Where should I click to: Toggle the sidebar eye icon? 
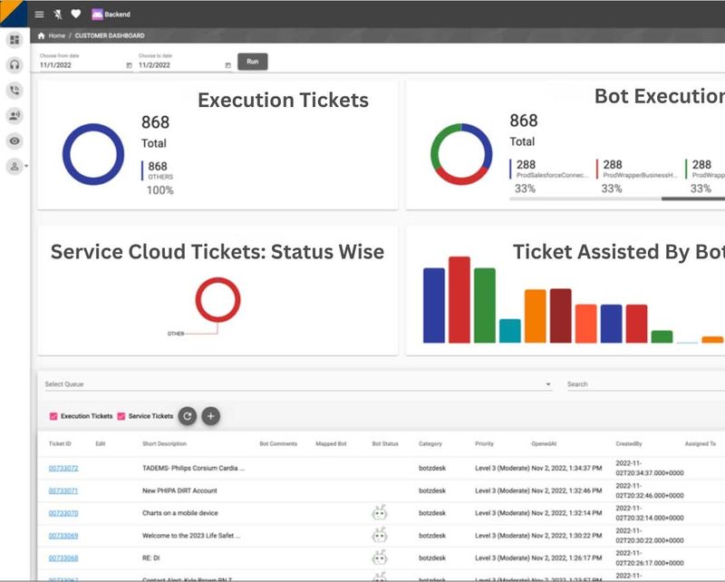point(14,141)
